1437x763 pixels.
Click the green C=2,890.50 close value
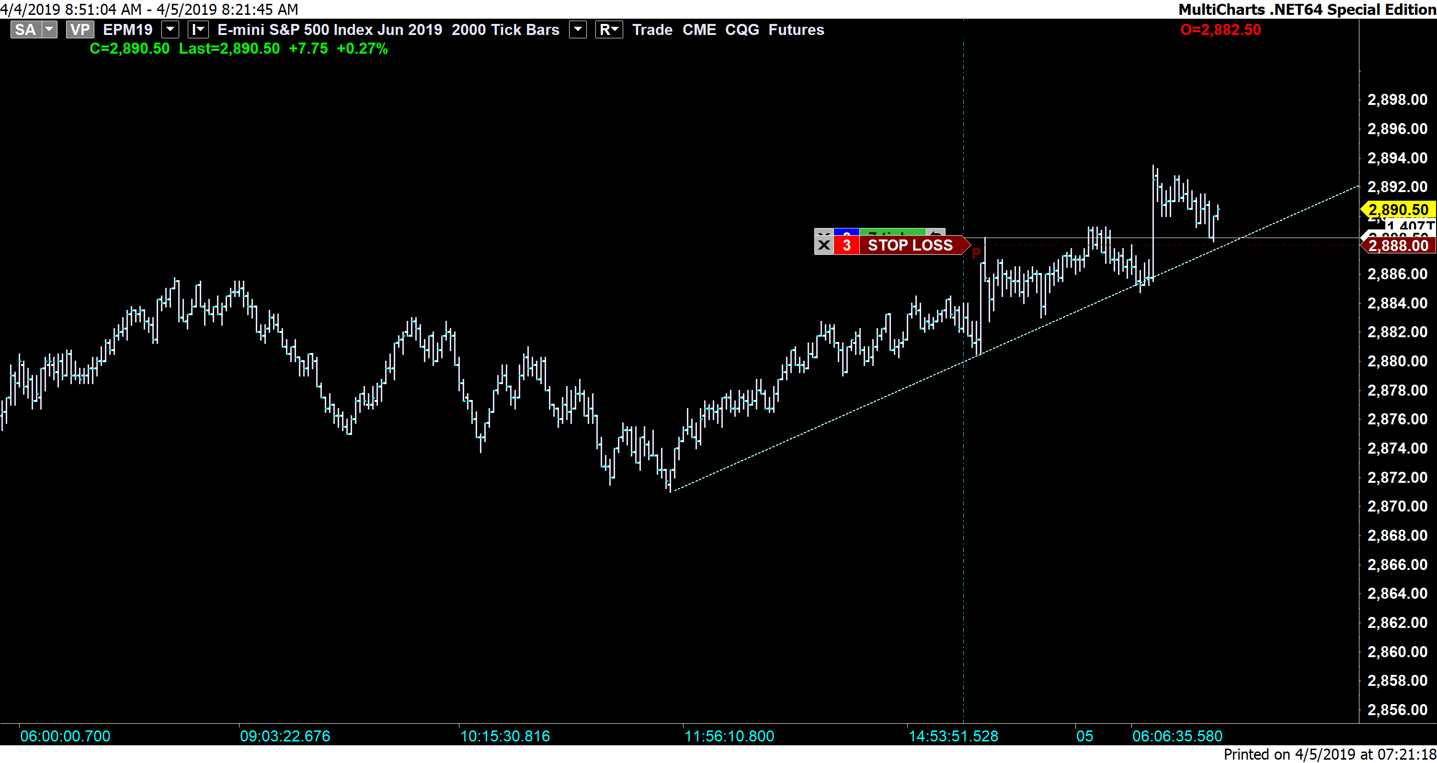click(129, 48)
